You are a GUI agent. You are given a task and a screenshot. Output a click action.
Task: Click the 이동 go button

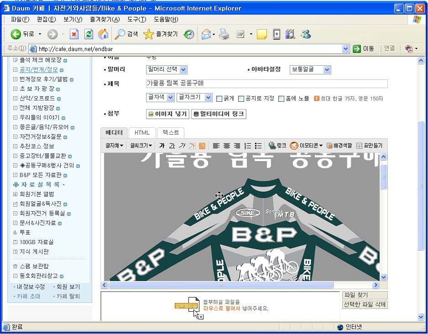[363, 48]
